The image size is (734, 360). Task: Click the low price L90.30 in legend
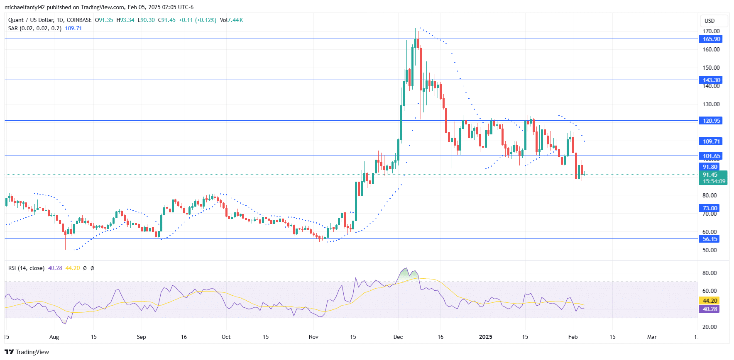[x=146, y=20]
